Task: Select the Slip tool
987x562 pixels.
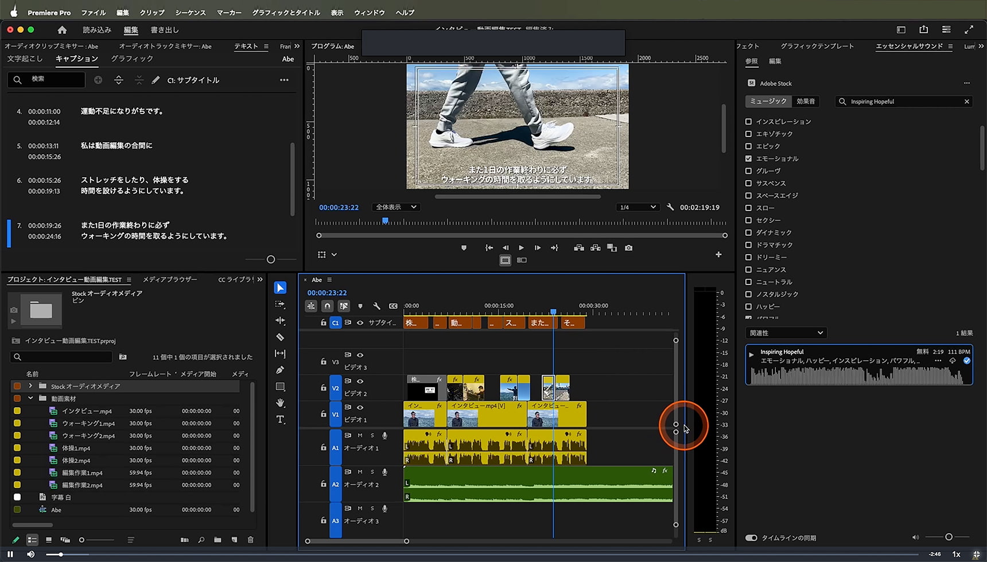Action: coord(280,354)
